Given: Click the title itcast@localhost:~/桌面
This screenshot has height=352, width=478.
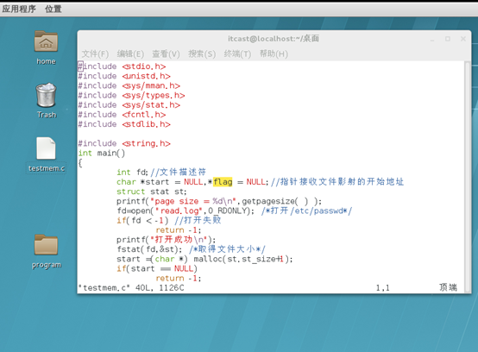Looking at the screenshot, I should pyautogui.click(x=274, y=39).
